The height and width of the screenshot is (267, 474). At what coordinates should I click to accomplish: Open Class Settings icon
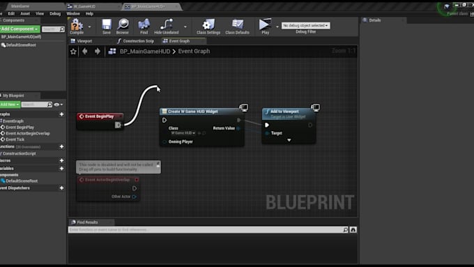[208, 26]
